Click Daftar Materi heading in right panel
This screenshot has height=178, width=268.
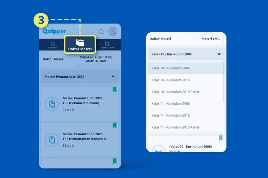pyautogui.click(x=160, y=39)
